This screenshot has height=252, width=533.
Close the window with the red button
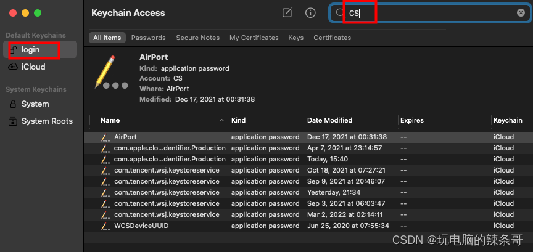pyautogui.click(x=13, y=13)
